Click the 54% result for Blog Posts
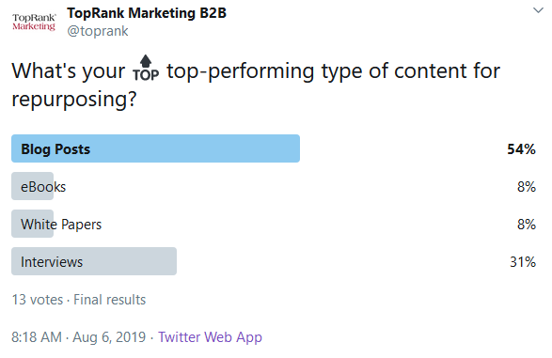This screenshot has height=358, width=552. click(x=521, y=149)
